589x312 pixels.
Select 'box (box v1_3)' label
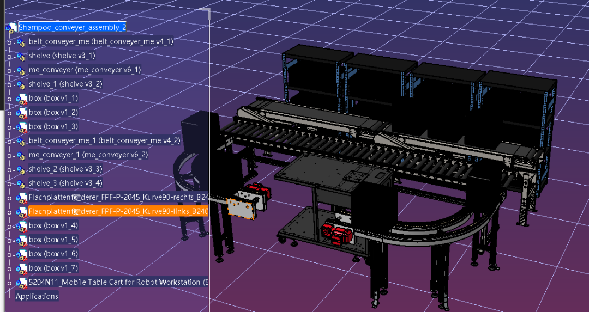click(53, 126)
